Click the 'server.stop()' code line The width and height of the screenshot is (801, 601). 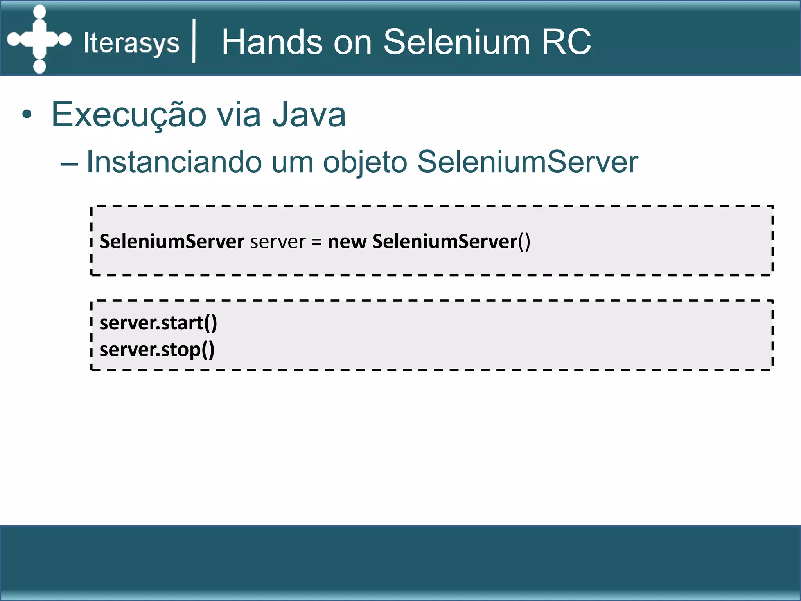coord(157,349)
